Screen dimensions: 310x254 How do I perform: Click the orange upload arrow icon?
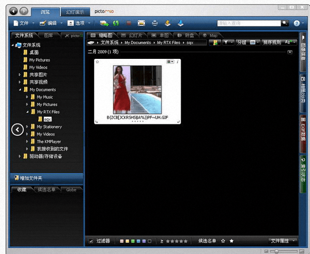click(x=167, y=23)
